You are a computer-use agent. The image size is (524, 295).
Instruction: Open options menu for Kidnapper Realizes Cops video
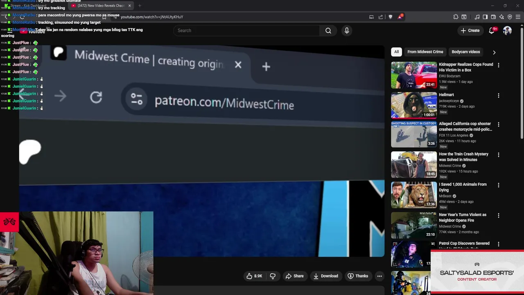[498, 65]
